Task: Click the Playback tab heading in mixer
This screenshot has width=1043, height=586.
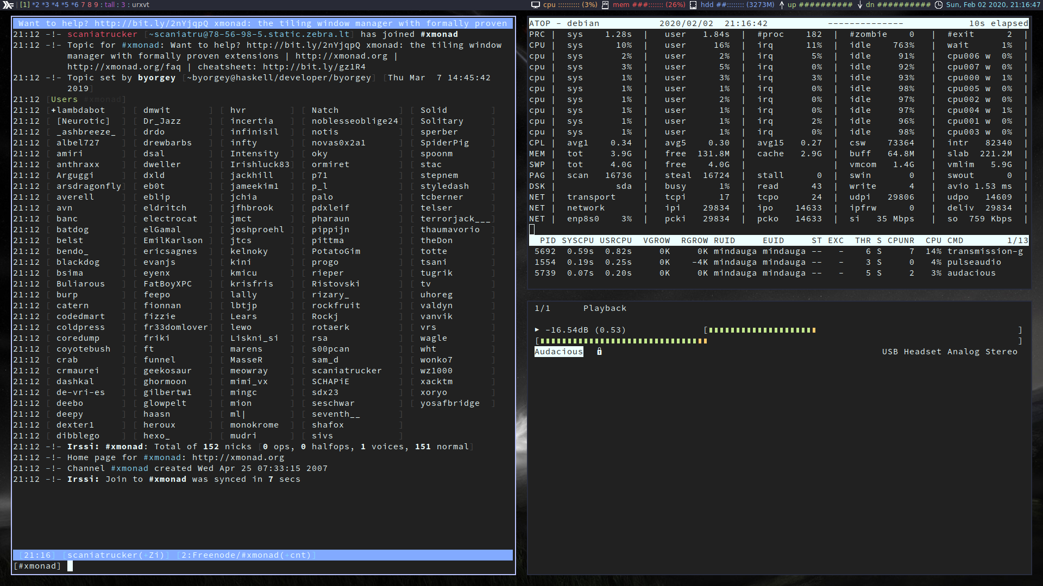Action: point(605,308)
